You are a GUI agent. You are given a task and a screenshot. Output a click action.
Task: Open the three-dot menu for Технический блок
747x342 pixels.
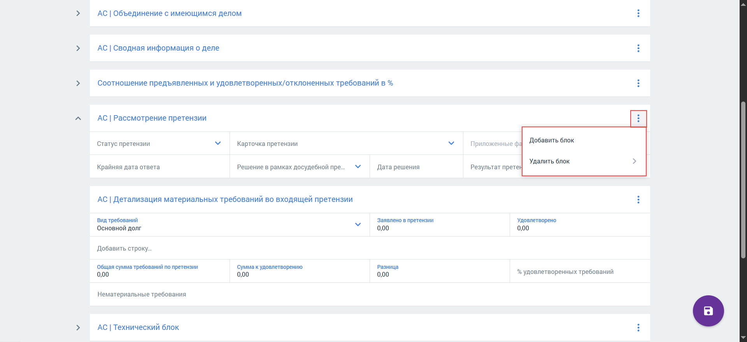(638, 328)
